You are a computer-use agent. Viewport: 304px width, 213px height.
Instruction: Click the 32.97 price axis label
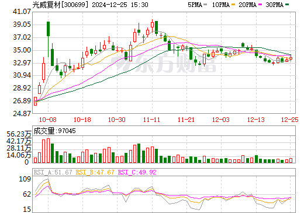point(22,63)
